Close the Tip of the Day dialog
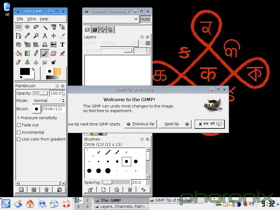280x210 pixels. coord(210,124)
